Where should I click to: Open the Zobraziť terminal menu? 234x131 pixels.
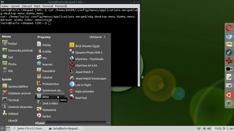[x=27, y=6]
